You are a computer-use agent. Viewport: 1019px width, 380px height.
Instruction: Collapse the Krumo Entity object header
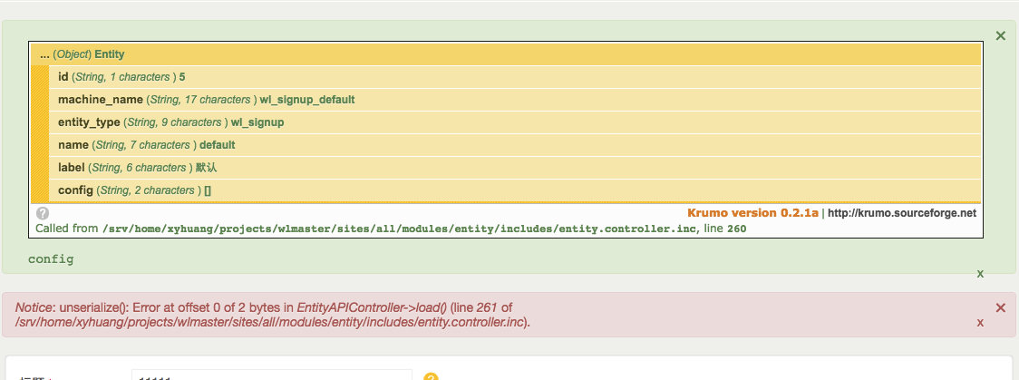(506, 54)
